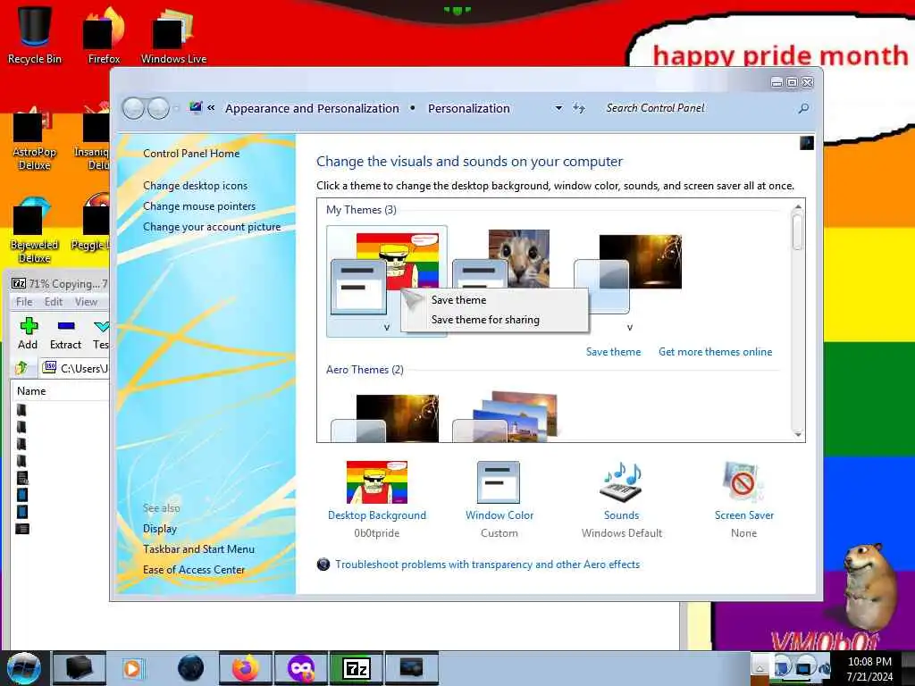The height and width of the screenshot is (686, 915).
Task: Click the Forward navigation button in Control Panel
Action: coord(158,108)
